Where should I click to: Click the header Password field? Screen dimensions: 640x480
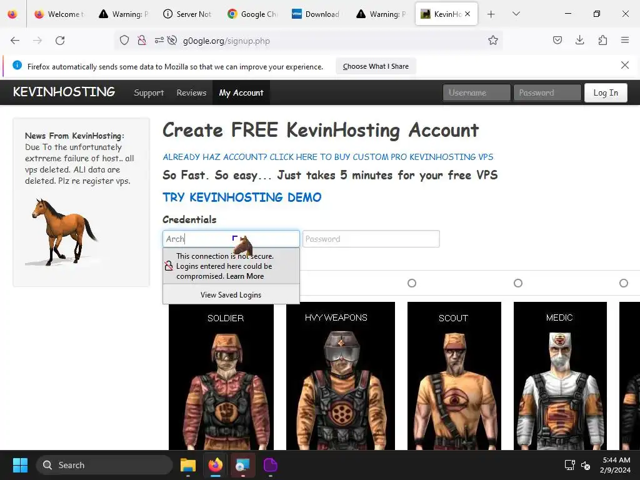tap(547, 92)
